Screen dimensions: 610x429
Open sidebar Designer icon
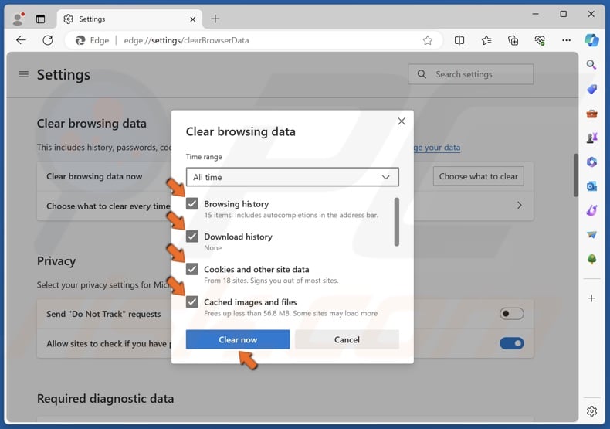pyautogui.click(x=591, y=210)
